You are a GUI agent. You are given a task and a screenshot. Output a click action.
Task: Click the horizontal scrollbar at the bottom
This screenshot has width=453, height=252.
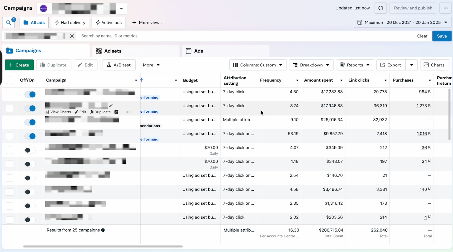103,246
